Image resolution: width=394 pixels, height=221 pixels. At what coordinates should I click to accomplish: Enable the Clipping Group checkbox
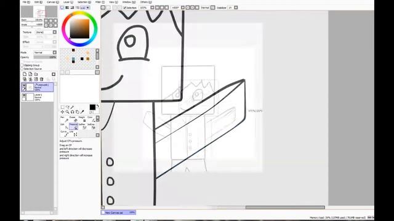point(22,65)
